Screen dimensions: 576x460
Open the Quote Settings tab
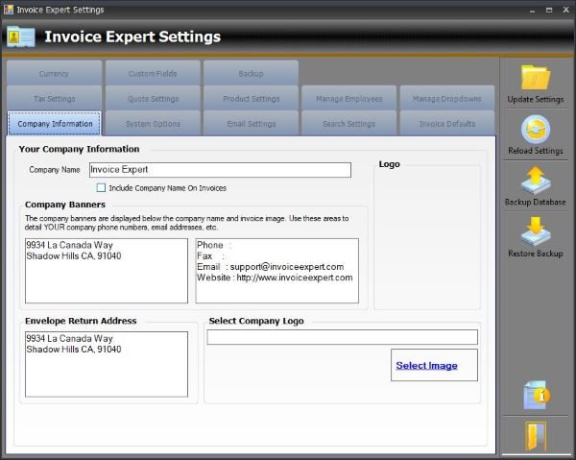coord(153,99)
